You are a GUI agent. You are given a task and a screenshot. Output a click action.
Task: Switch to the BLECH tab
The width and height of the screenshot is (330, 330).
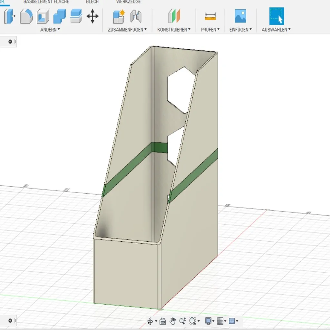[x=92, y=2]
